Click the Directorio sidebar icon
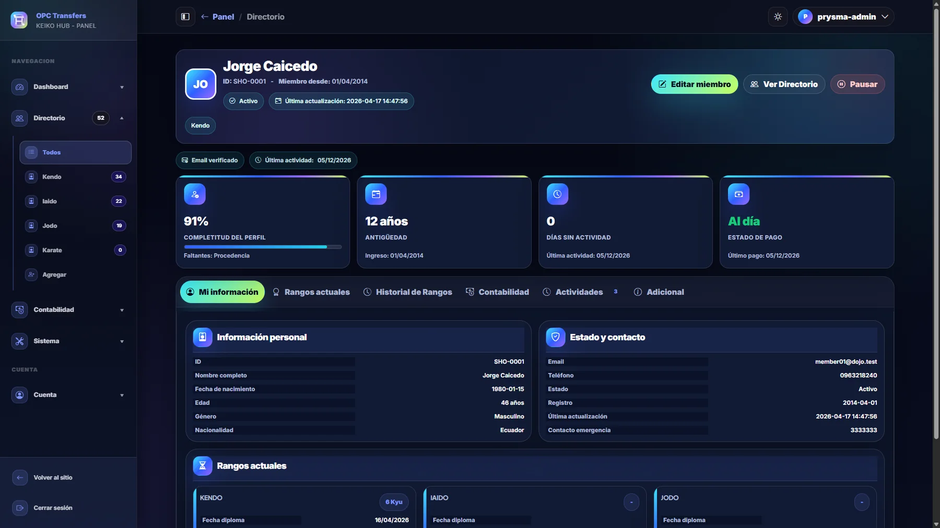940x528 pixels. coord(19,118)
